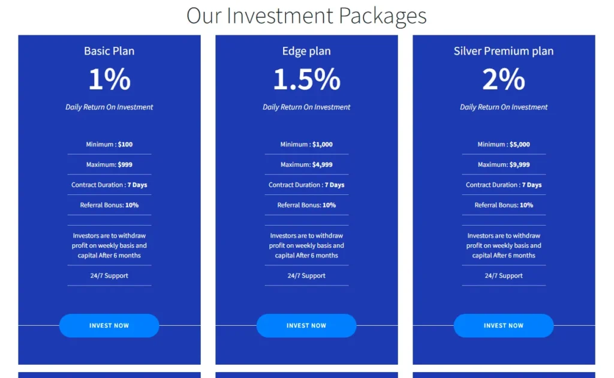
Task: Click the 2% daily return figure
Action: click(504, 79)
